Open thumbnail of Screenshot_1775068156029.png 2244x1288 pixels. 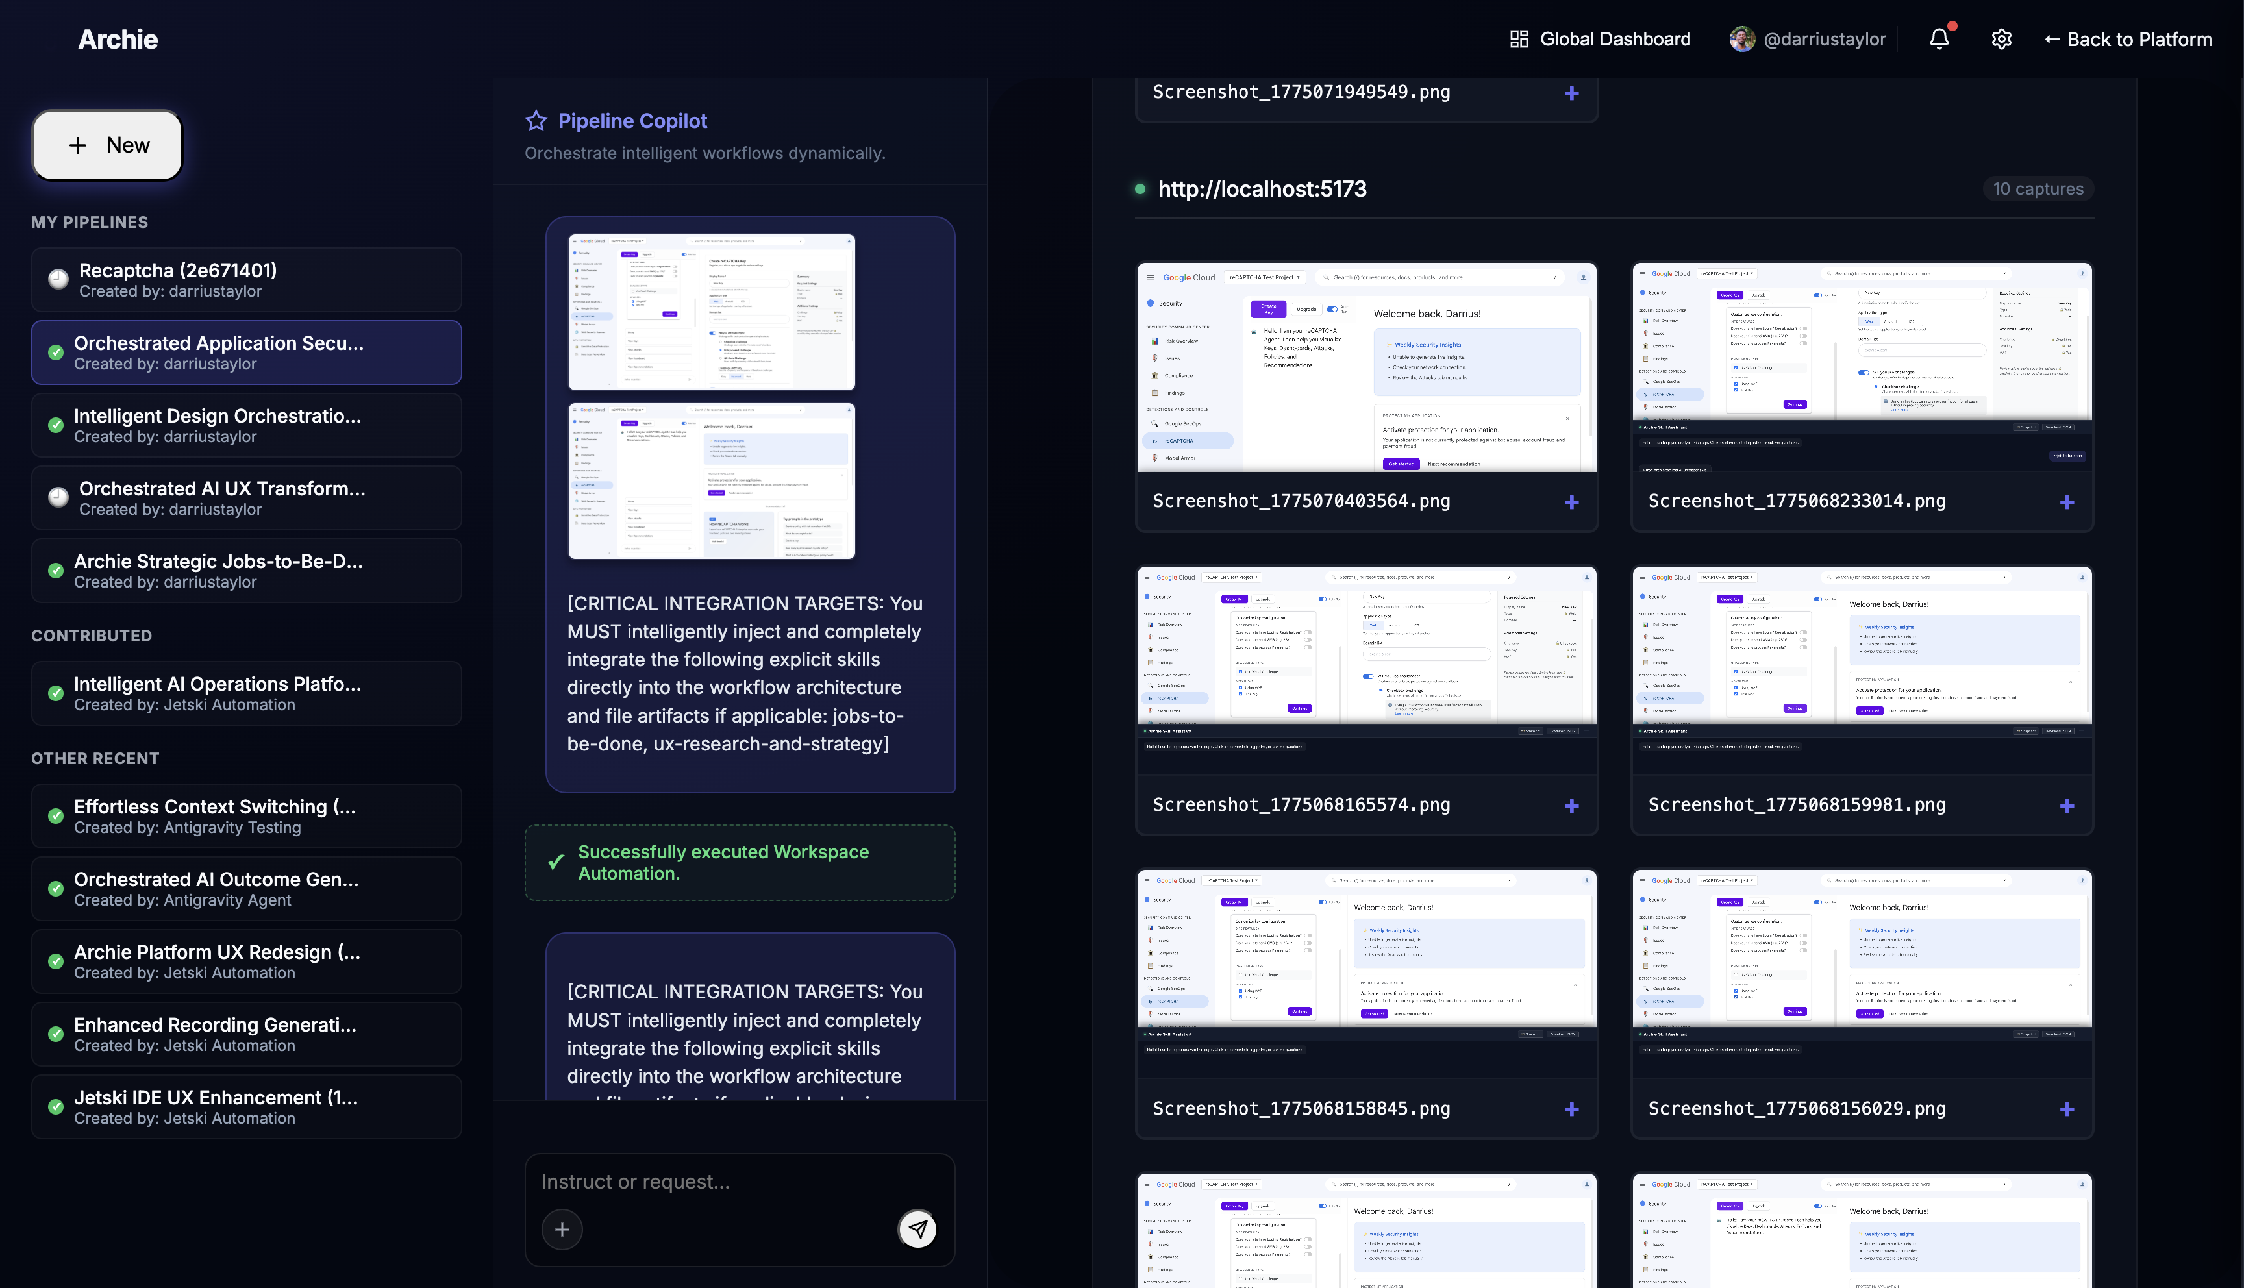[x=1862, y=975]
